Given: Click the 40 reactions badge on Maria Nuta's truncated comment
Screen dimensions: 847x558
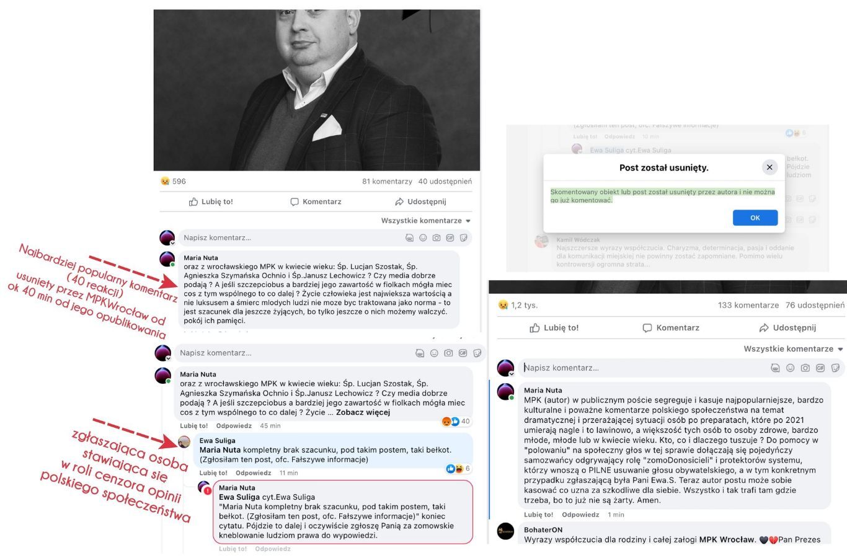Looking at the screenshot, I should coord(456,421).
